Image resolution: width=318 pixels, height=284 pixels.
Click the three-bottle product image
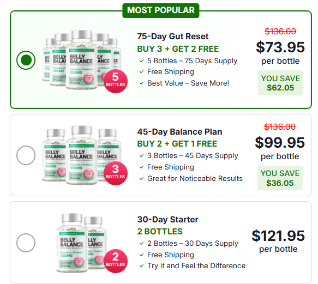tap(81, 155)
